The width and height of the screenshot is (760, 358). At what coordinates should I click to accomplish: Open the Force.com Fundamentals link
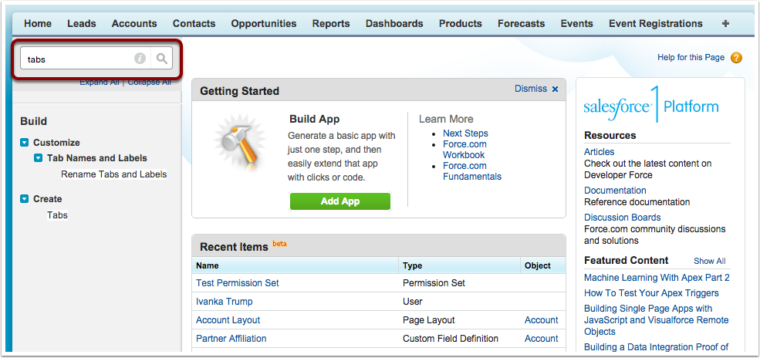pos(472,171)
